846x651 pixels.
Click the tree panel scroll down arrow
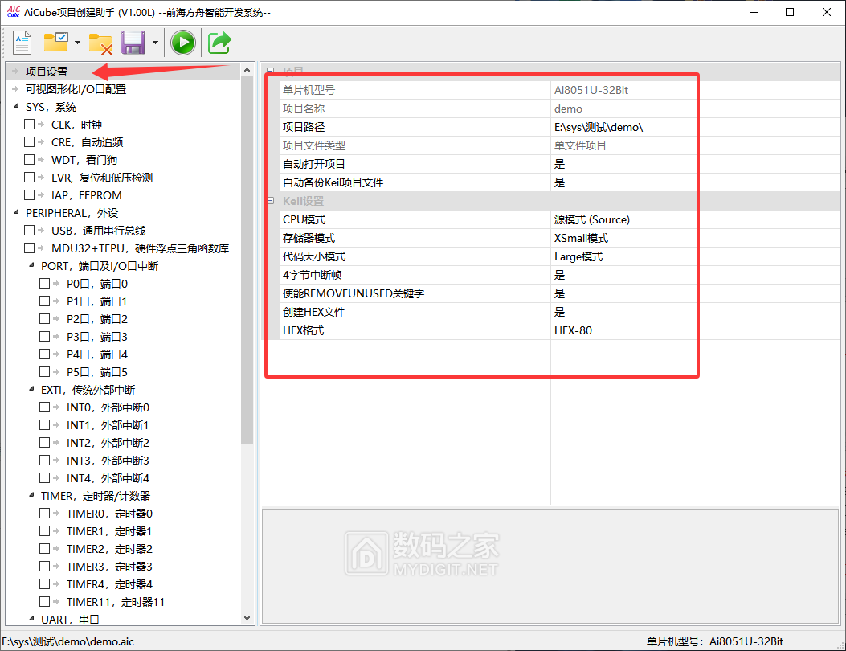tap(247, 618)
